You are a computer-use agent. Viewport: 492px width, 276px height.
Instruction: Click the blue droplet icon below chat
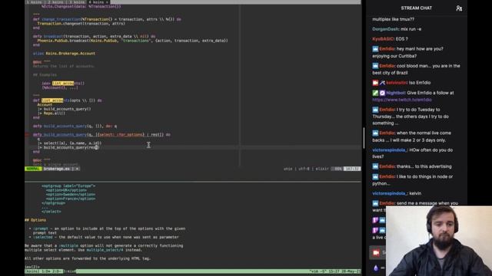coord(376,268)
